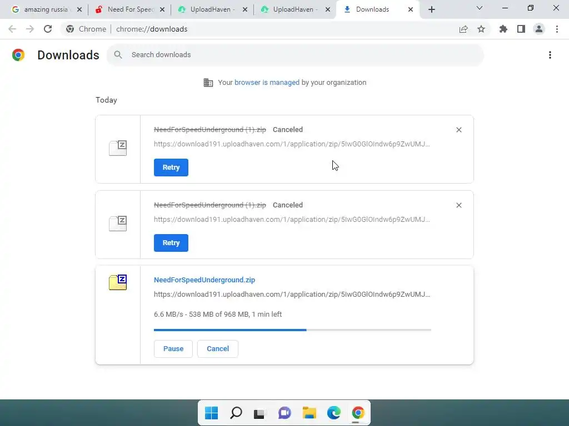Open the Chrome three-dot menu in toolbar

(x=557, y=29)
